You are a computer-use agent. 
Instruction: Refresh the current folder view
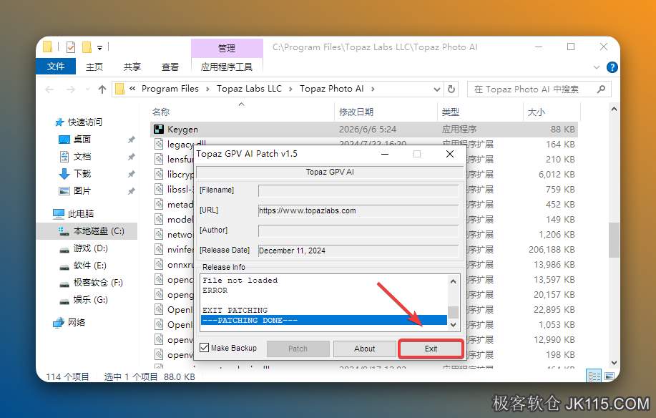click(x=451, y=89)
